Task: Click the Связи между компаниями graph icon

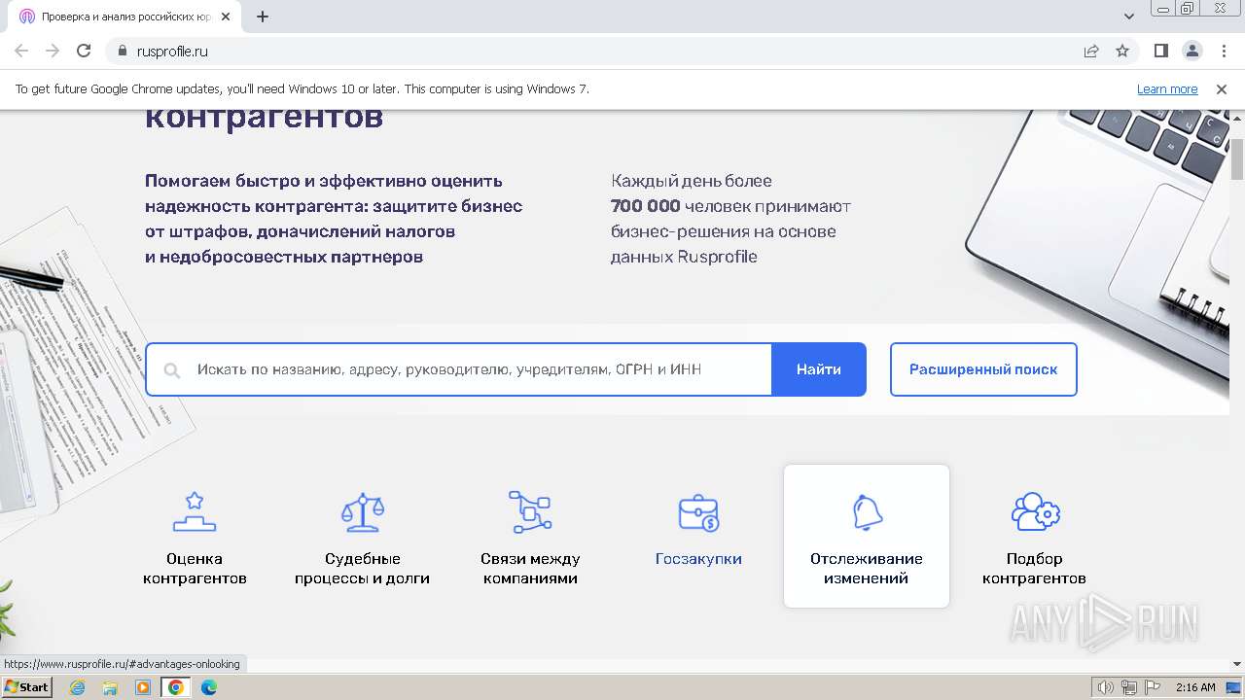Action: click(x=530, y=511)
